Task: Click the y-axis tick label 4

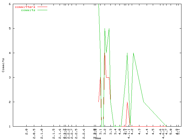Action: tap(10, 53)
